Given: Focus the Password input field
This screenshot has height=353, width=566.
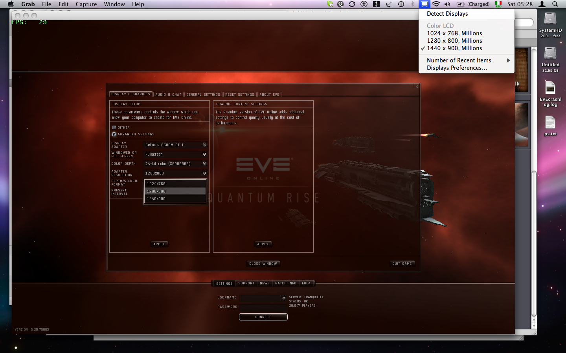Looking at the screenshot, I should click(263, 308).
